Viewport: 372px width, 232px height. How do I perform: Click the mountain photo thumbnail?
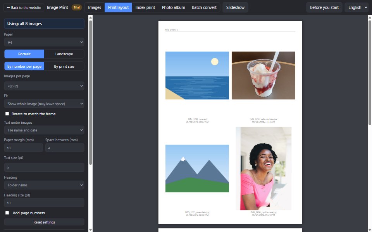197,168
